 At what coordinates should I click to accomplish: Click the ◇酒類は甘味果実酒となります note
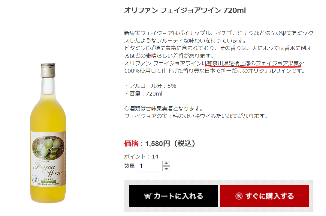pos(163,108)
